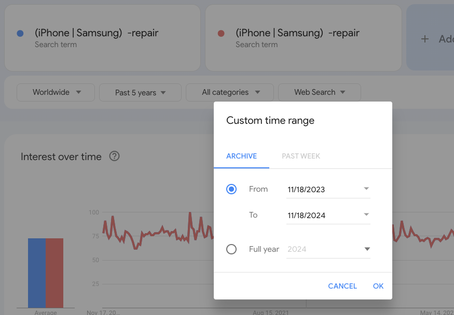Open the Full year 2024 dropdown
The image size is (454, 315).
click(x=328, y=249)
